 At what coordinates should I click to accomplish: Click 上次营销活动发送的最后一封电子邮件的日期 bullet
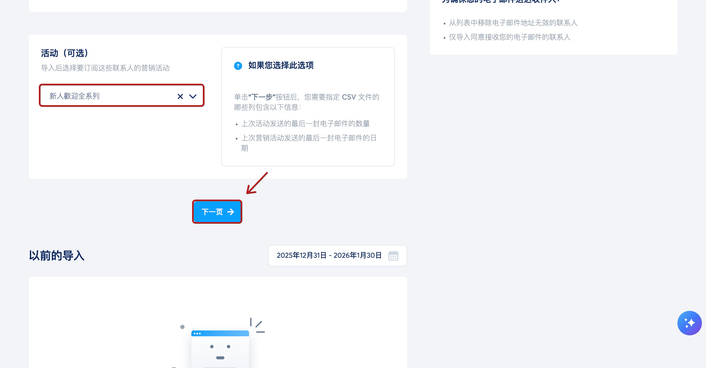(309, 138)
